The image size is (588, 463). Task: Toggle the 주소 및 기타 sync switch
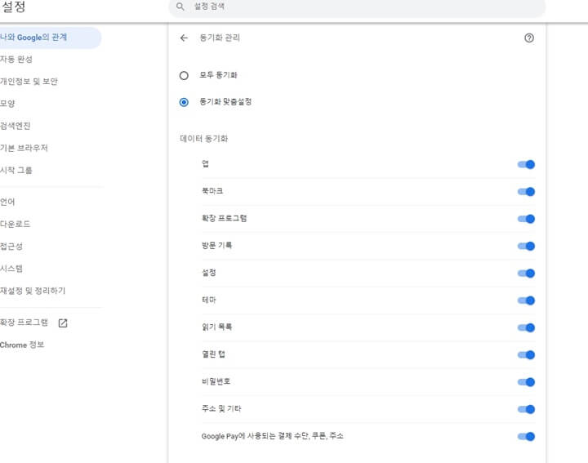click(x=526, y=409)
